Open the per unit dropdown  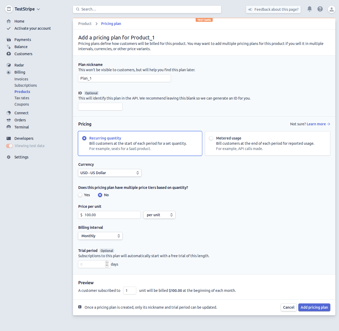point(159,215)
